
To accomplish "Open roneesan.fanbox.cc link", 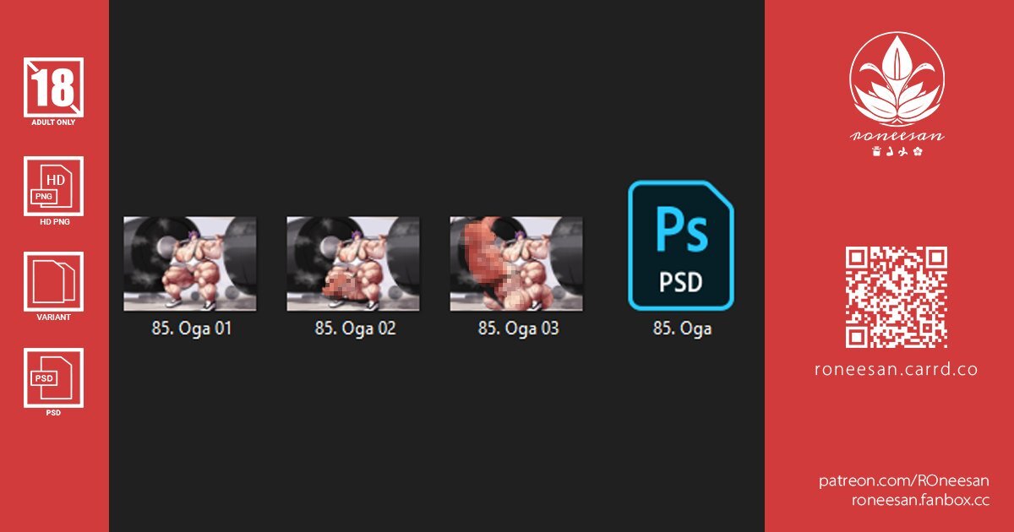I will pos(920,499).
